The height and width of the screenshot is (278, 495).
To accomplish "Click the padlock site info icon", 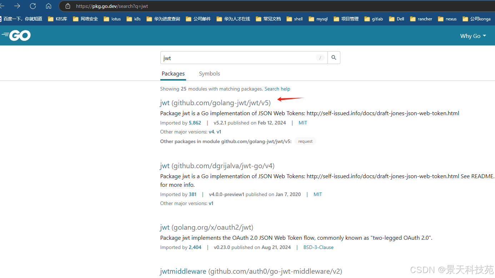I will click(68, 6).
